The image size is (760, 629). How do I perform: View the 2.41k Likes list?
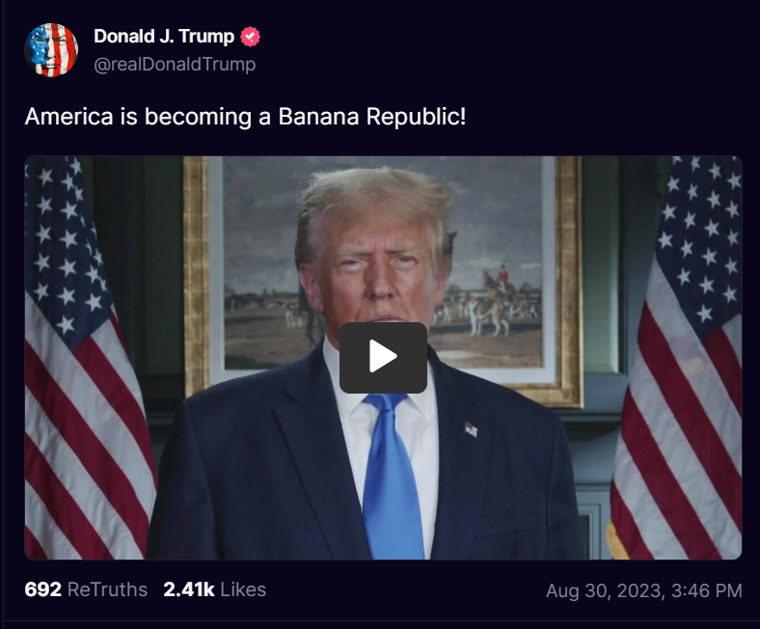[215, 589]
